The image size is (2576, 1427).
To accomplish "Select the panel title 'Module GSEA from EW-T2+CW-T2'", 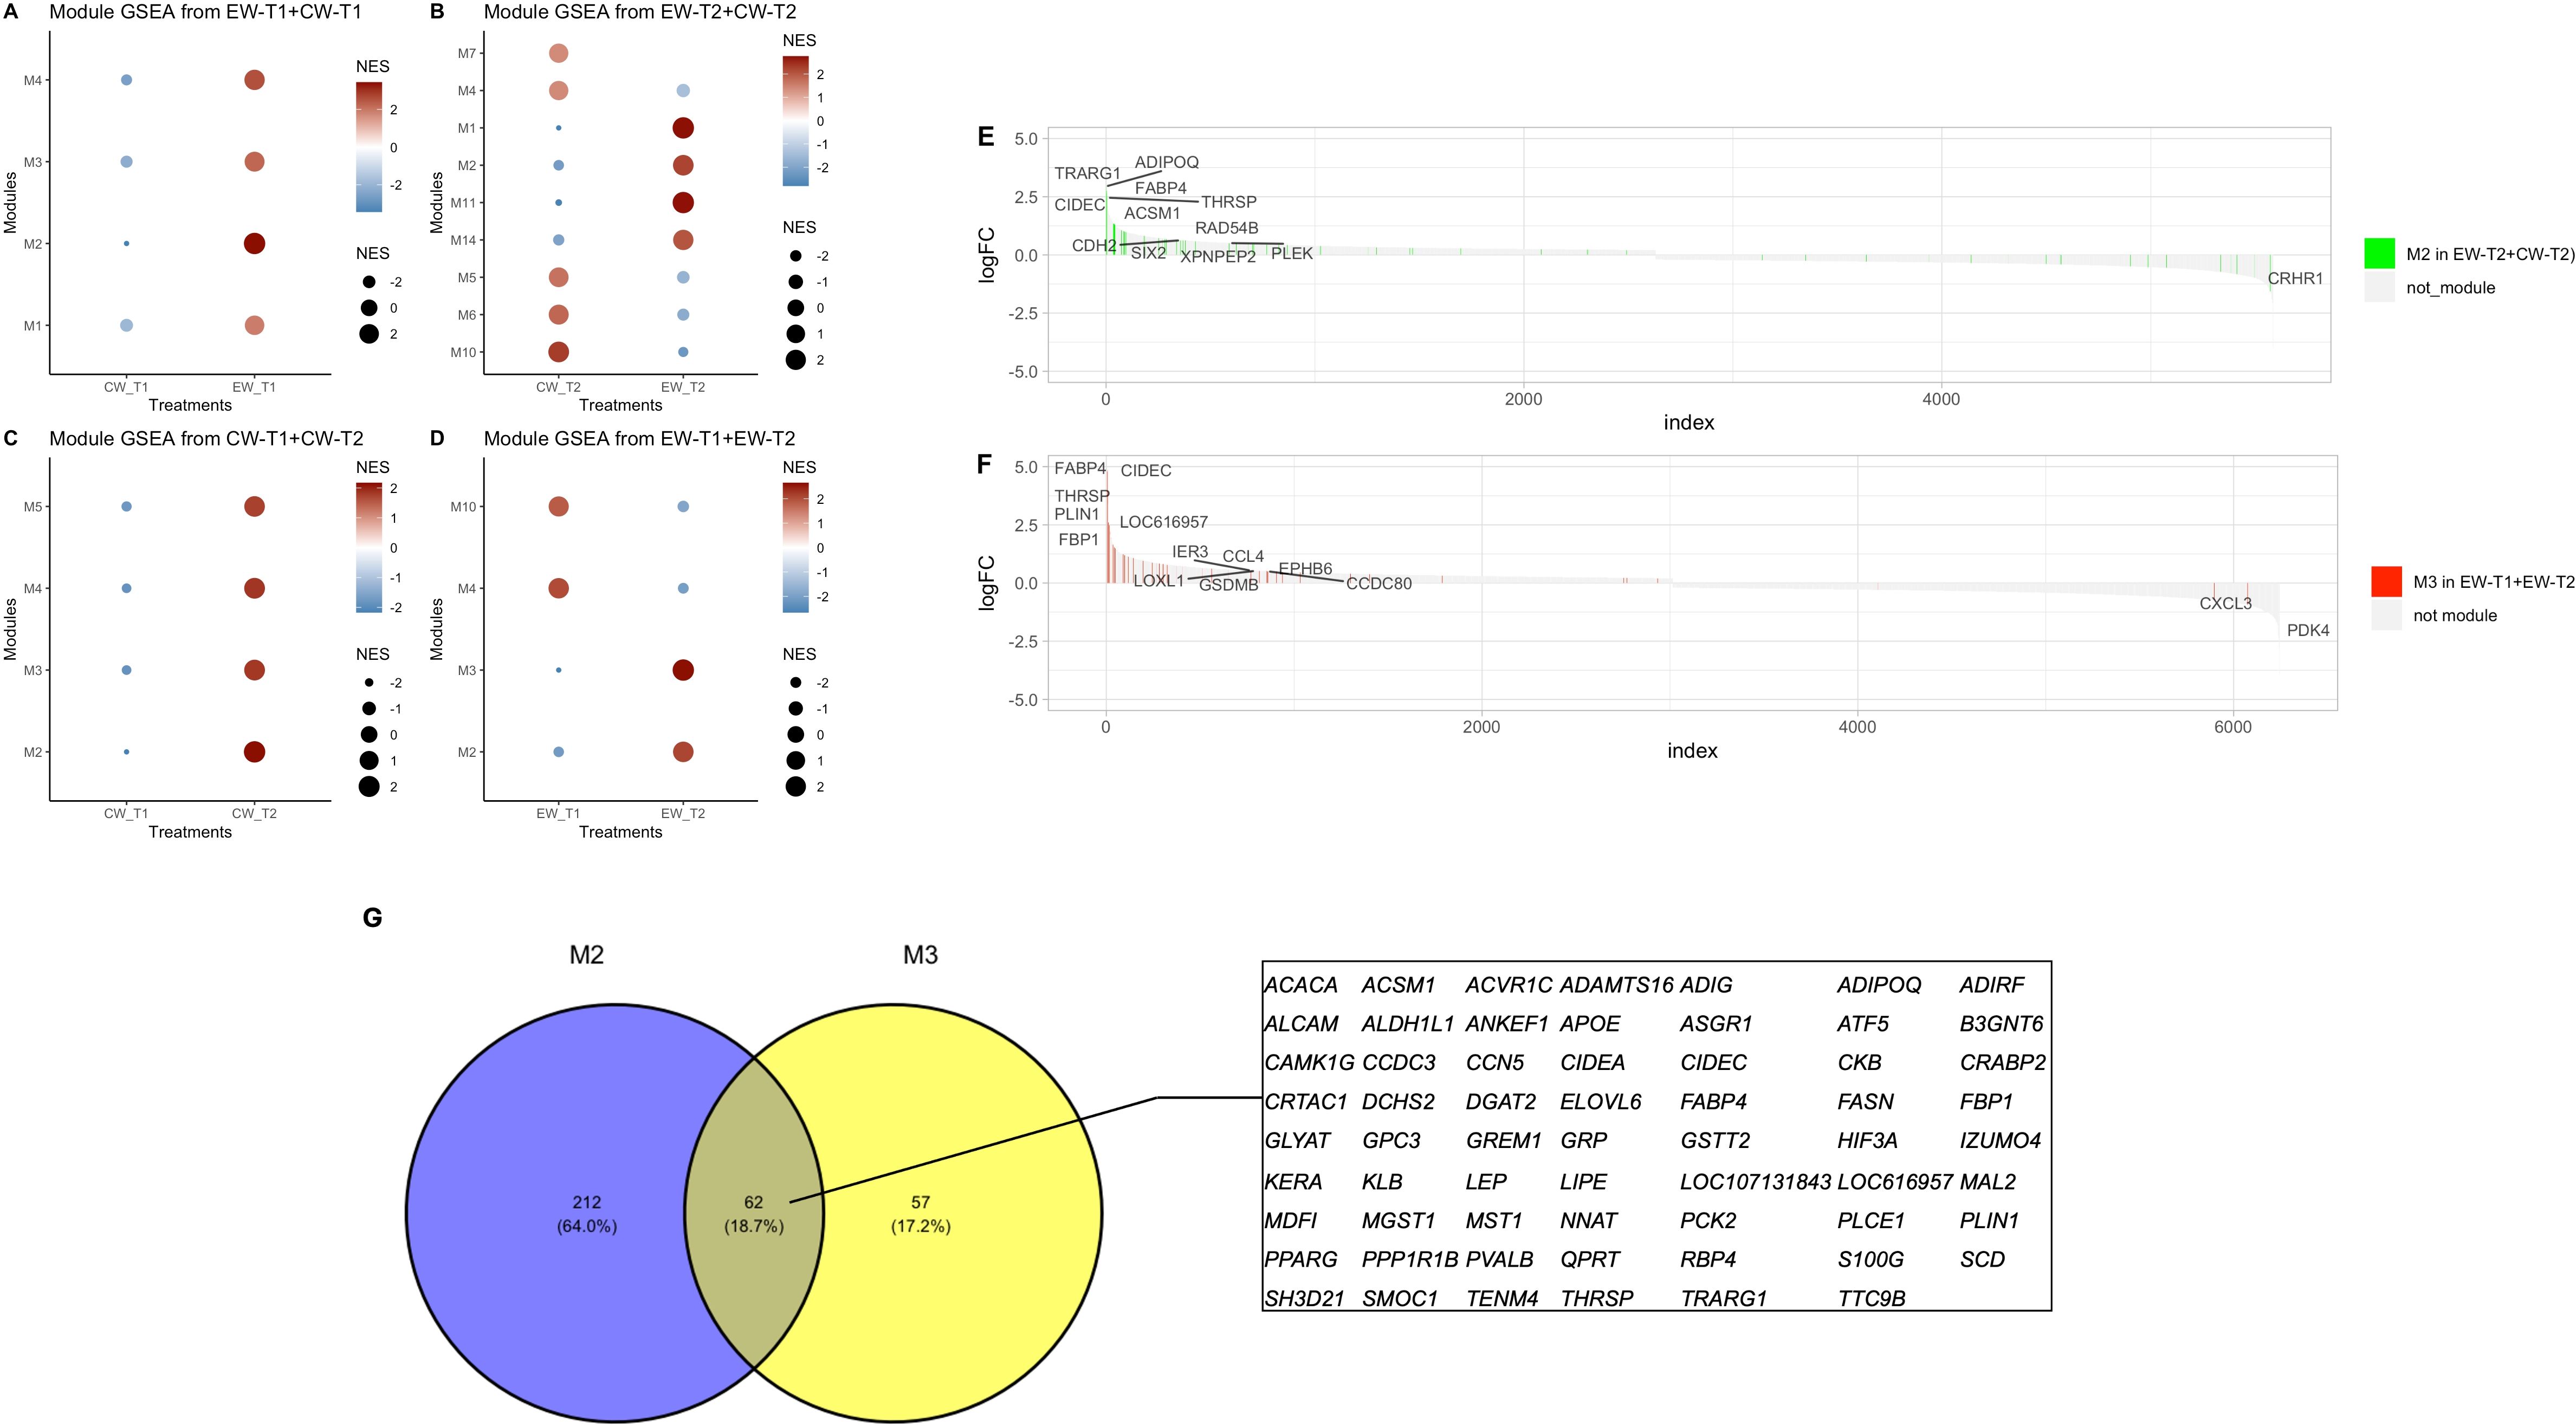I will (640, 12).
